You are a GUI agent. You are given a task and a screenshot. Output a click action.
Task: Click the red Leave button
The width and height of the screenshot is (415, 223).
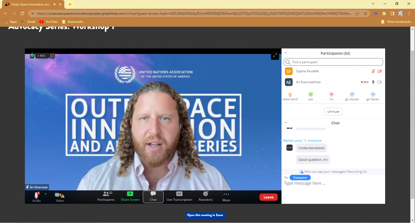268,197
